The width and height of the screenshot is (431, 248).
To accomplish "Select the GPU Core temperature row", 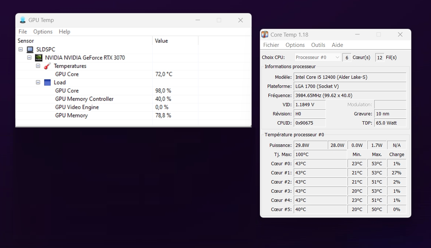I will pyautogui.click(x=67, y=74).
